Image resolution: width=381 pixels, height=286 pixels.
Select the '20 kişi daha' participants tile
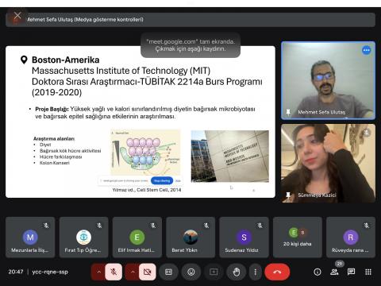298,237
